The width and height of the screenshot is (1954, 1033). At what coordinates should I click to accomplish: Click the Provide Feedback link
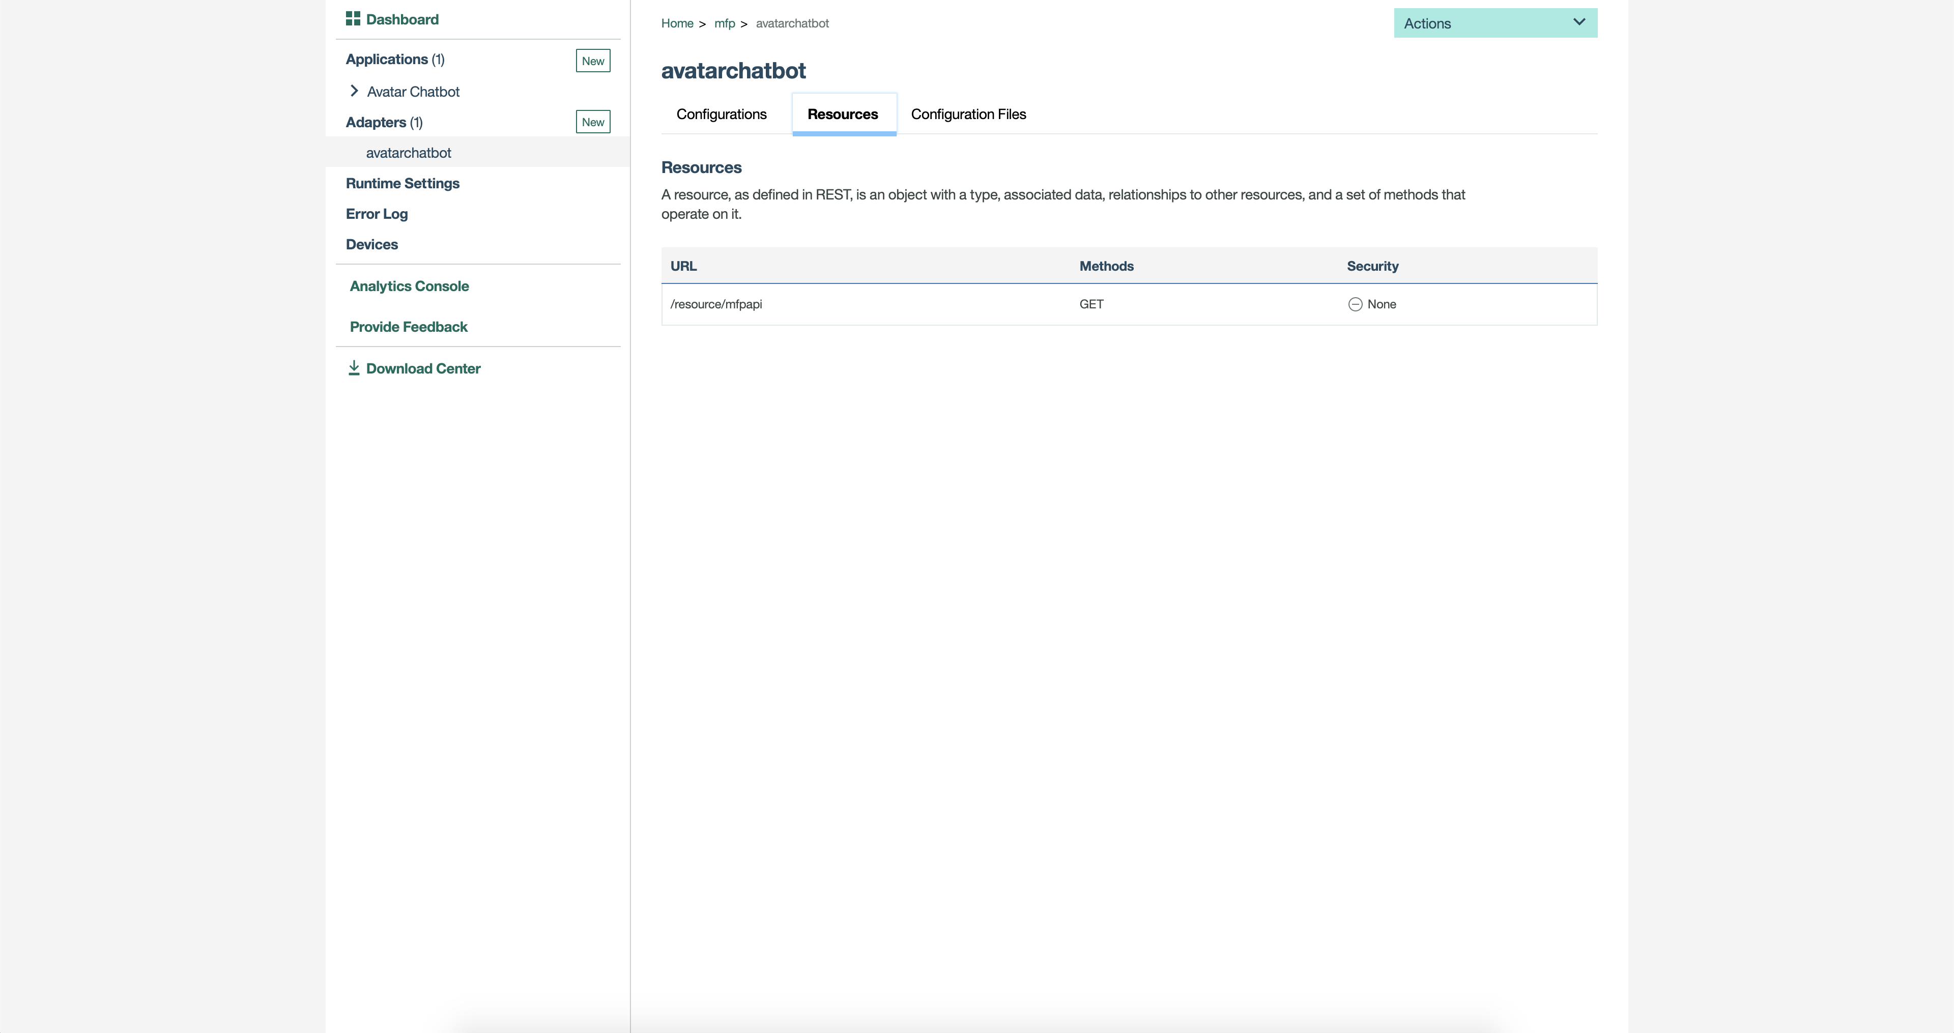click(x=408, y=327)
